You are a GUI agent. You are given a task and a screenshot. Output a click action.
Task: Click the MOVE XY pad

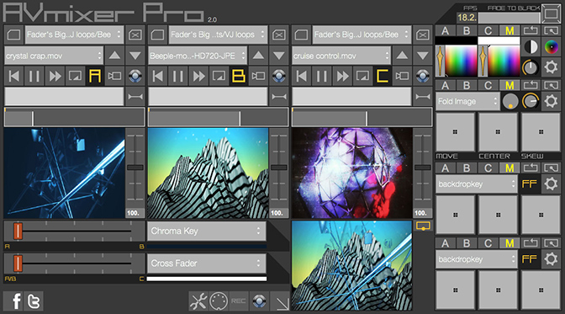click(x=456, y=131)
